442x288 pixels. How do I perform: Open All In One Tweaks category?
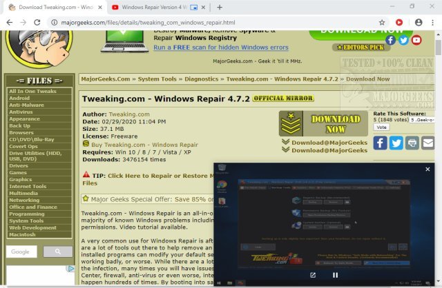32,91
